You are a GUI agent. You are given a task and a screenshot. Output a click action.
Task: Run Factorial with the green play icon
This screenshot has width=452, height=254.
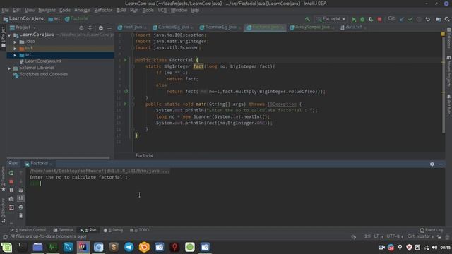(354, 19)
